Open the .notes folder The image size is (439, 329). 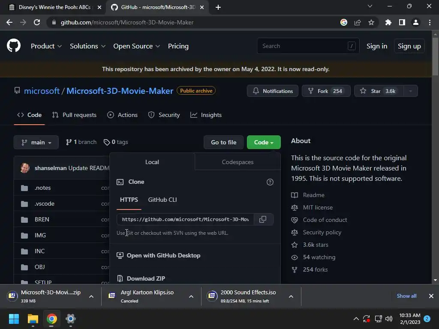(x=42, y=188)
